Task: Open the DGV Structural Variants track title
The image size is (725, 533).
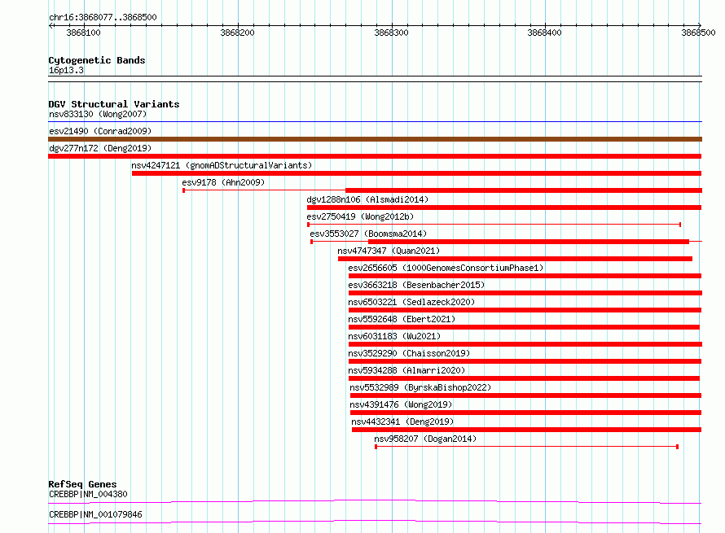Action: 114,104
